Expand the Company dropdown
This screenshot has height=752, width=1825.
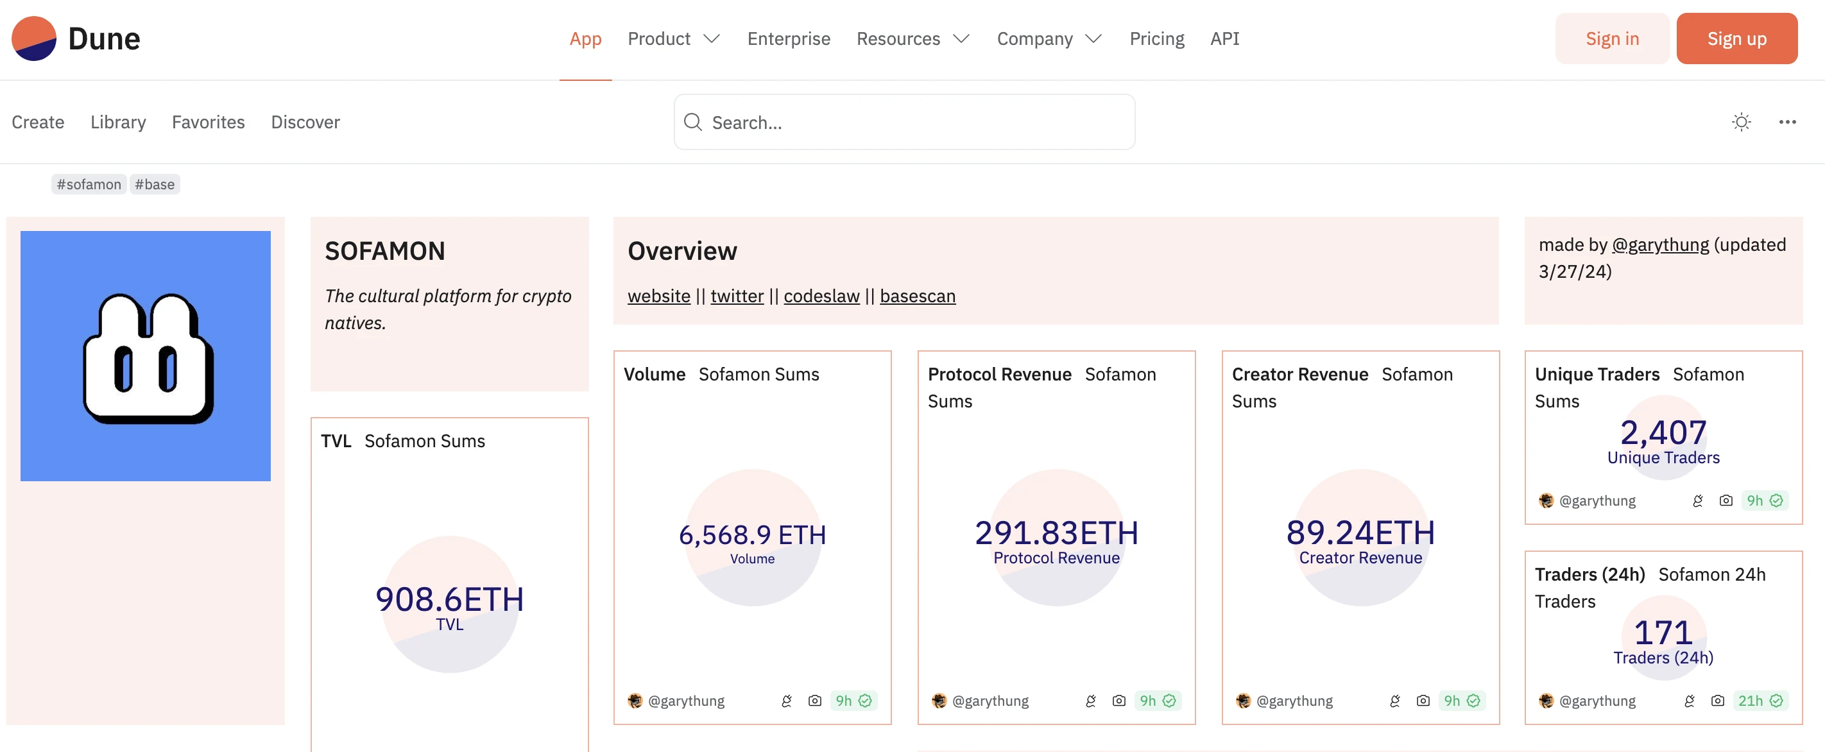(1049, 39)
